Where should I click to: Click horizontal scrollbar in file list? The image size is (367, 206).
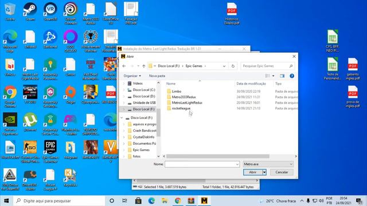tap(218, 156)
